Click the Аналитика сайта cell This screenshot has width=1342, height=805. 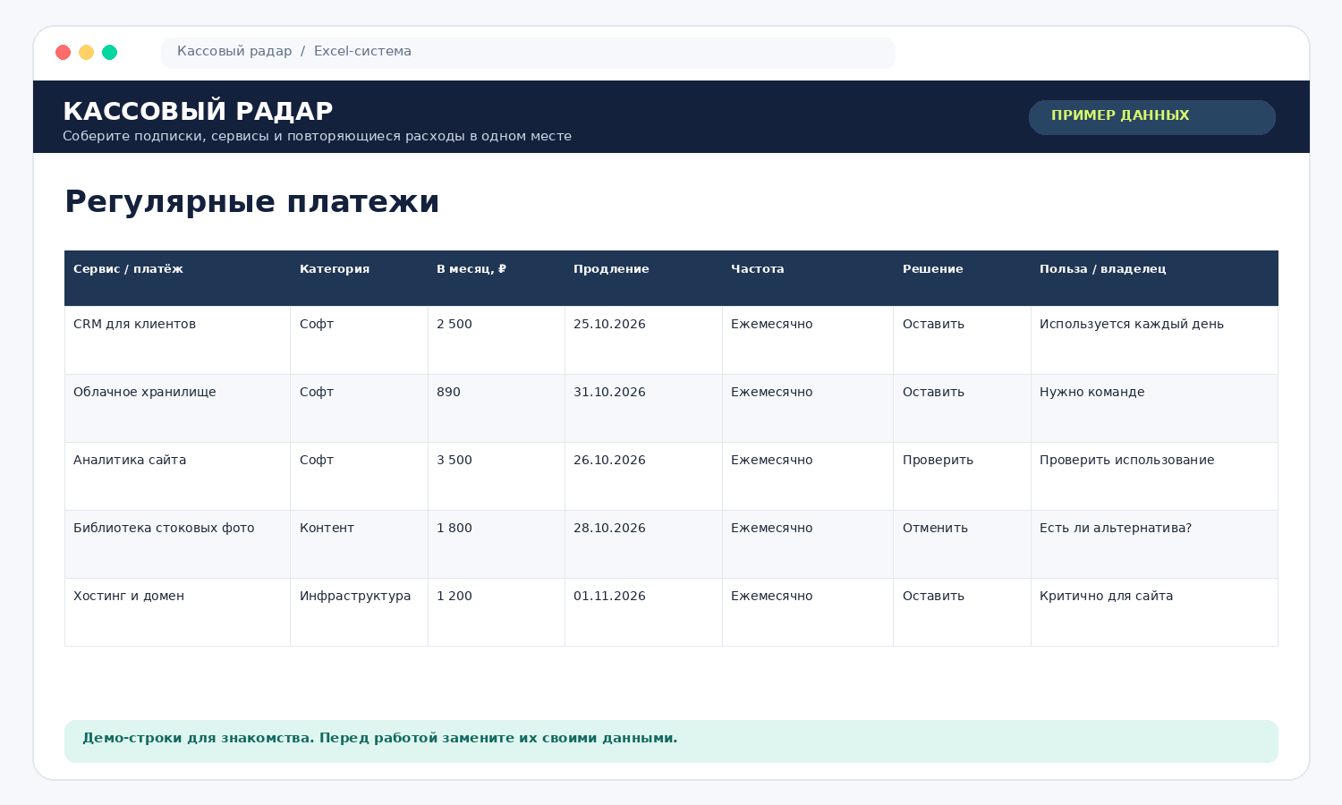(x=177, y=476)
